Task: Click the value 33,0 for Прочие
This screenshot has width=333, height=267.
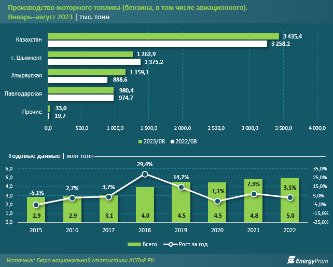Action: click(61, 108)
